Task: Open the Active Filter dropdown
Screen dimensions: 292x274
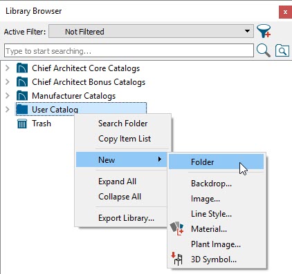Action: (x=151, y=31)
